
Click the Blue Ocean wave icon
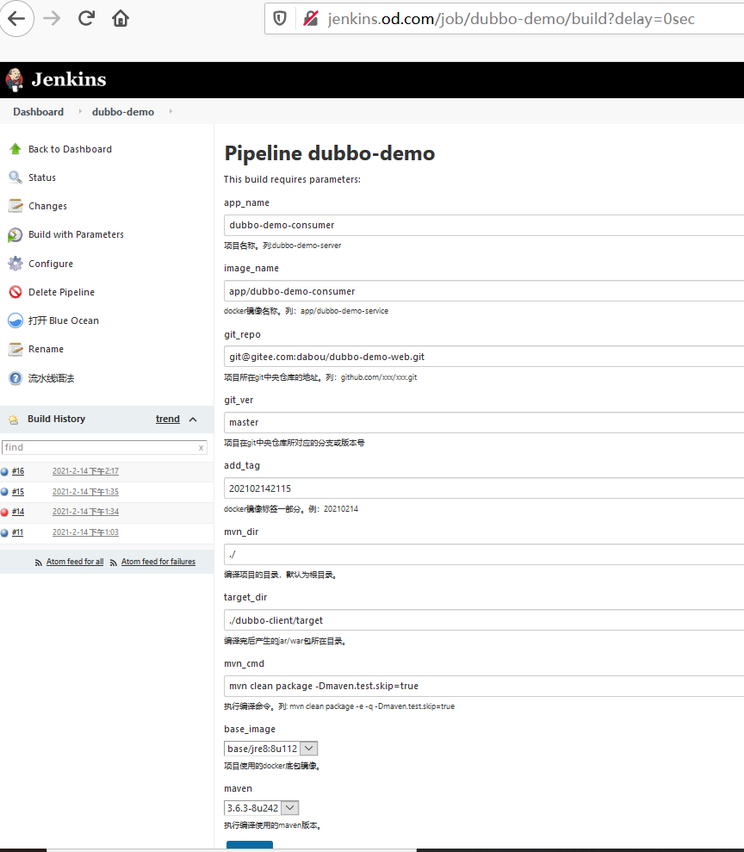pos(15,320)
